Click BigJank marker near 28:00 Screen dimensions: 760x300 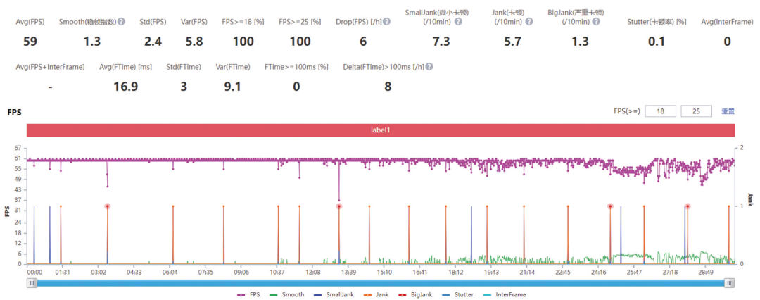pos(688,206)
